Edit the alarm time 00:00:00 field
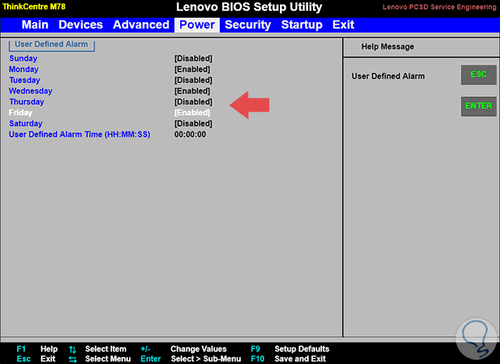The height and width of the screenshot is (364, 500). 190,134
